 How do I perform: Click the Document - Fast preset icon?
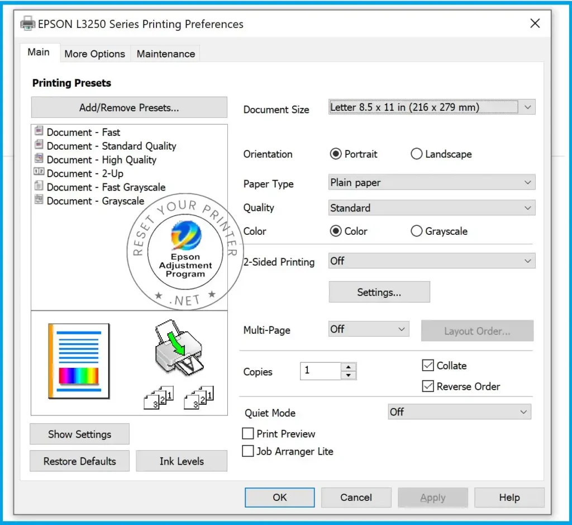tap(39, 131)
